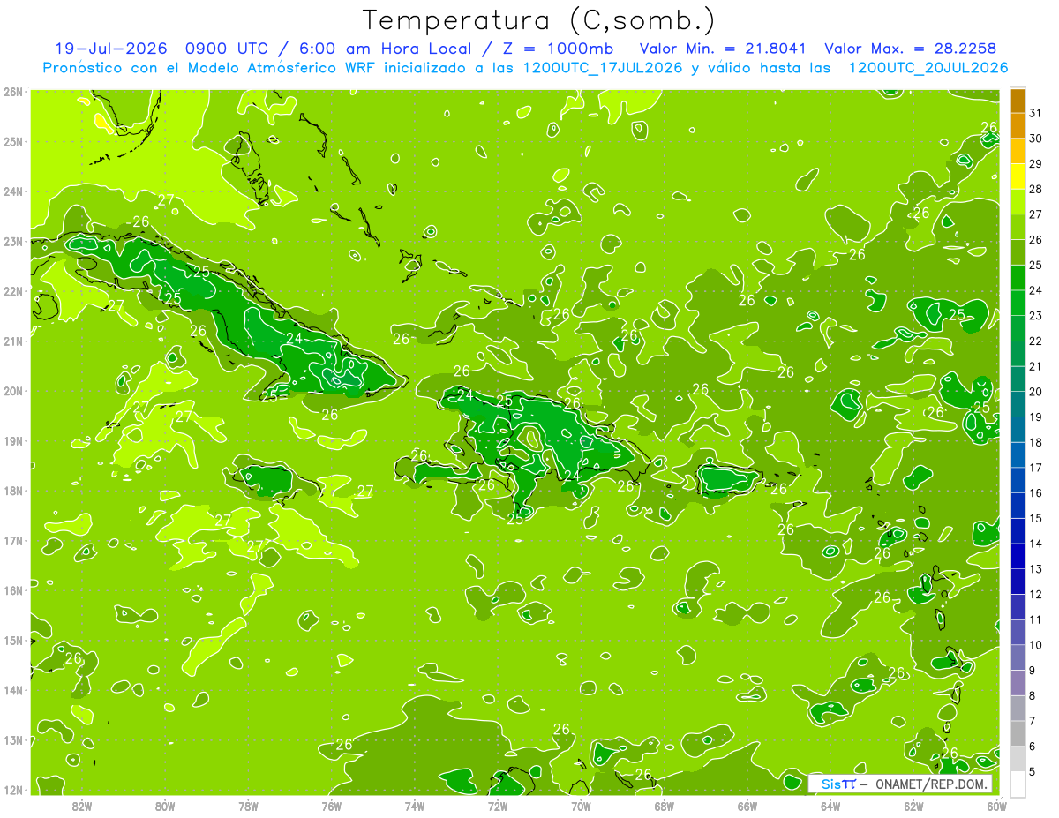Click the '22' label in color legend
Screen dimensions: 1059x818
[x=1035, y=341]
